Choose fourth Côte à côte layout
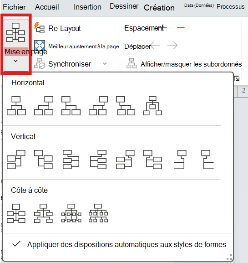 click(98, 213)
